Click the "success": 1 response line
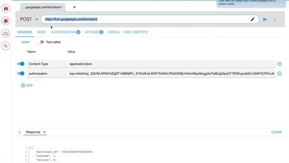289x163 pixels. 46,156
